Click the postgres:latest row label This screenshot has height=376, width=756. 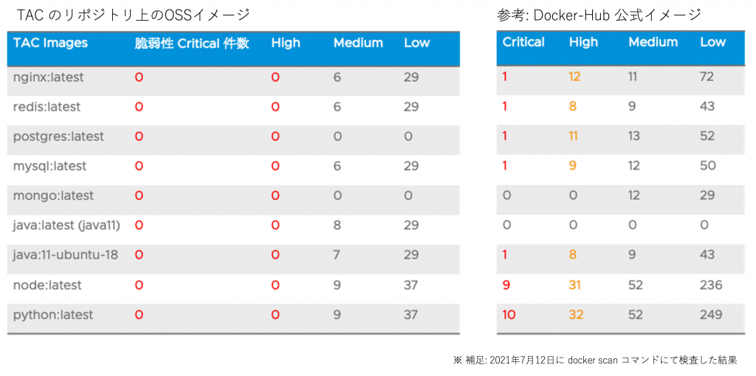(x=58, y=136)
